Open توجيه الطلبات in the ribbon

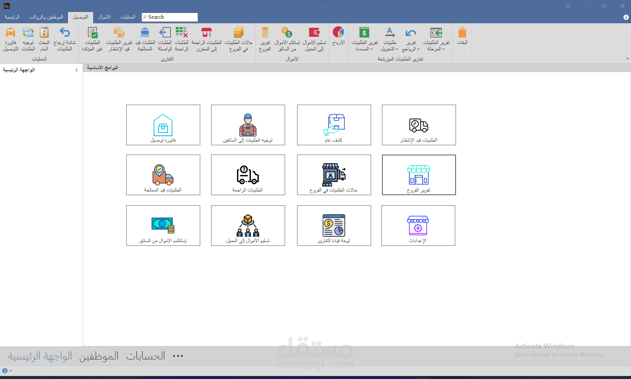point(28,39)
